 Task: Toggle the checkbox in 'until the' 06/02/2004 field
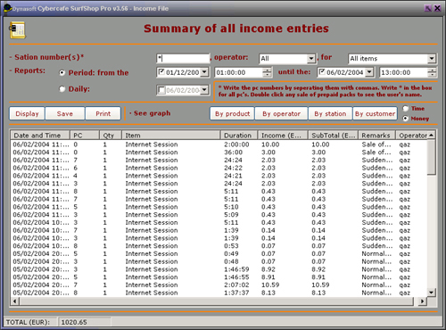pos(322,72)
